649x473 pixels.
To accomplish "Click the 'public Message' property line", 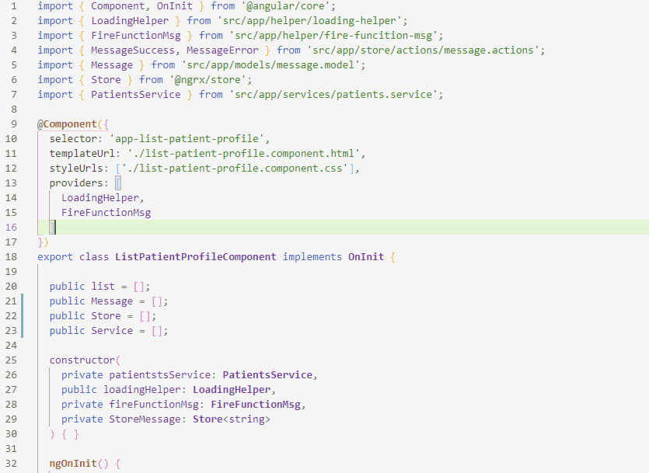I will tap(109, 301).
